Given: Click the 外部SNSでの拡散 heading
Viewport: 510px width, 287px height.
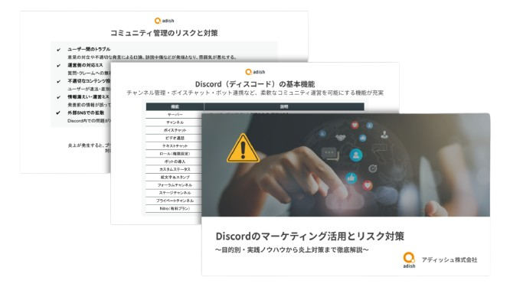Looking at the screenshot, I should (x=86, y=113).
